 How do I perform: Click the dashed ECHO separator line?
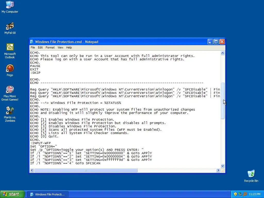click(x=117, y=83)
